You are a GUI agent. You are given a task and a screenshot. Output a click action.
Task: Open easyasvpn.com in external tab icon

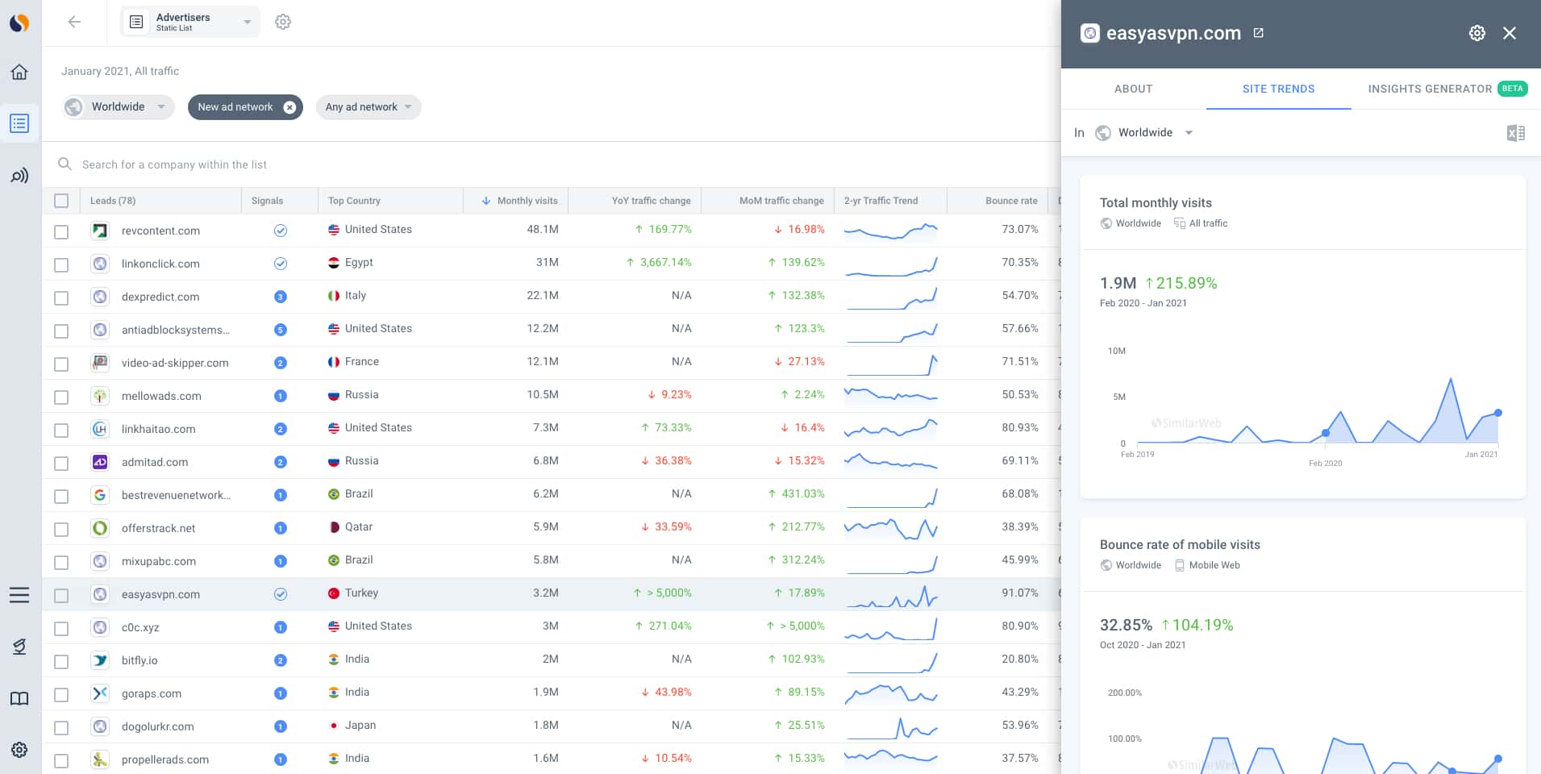click(1258, 33)
